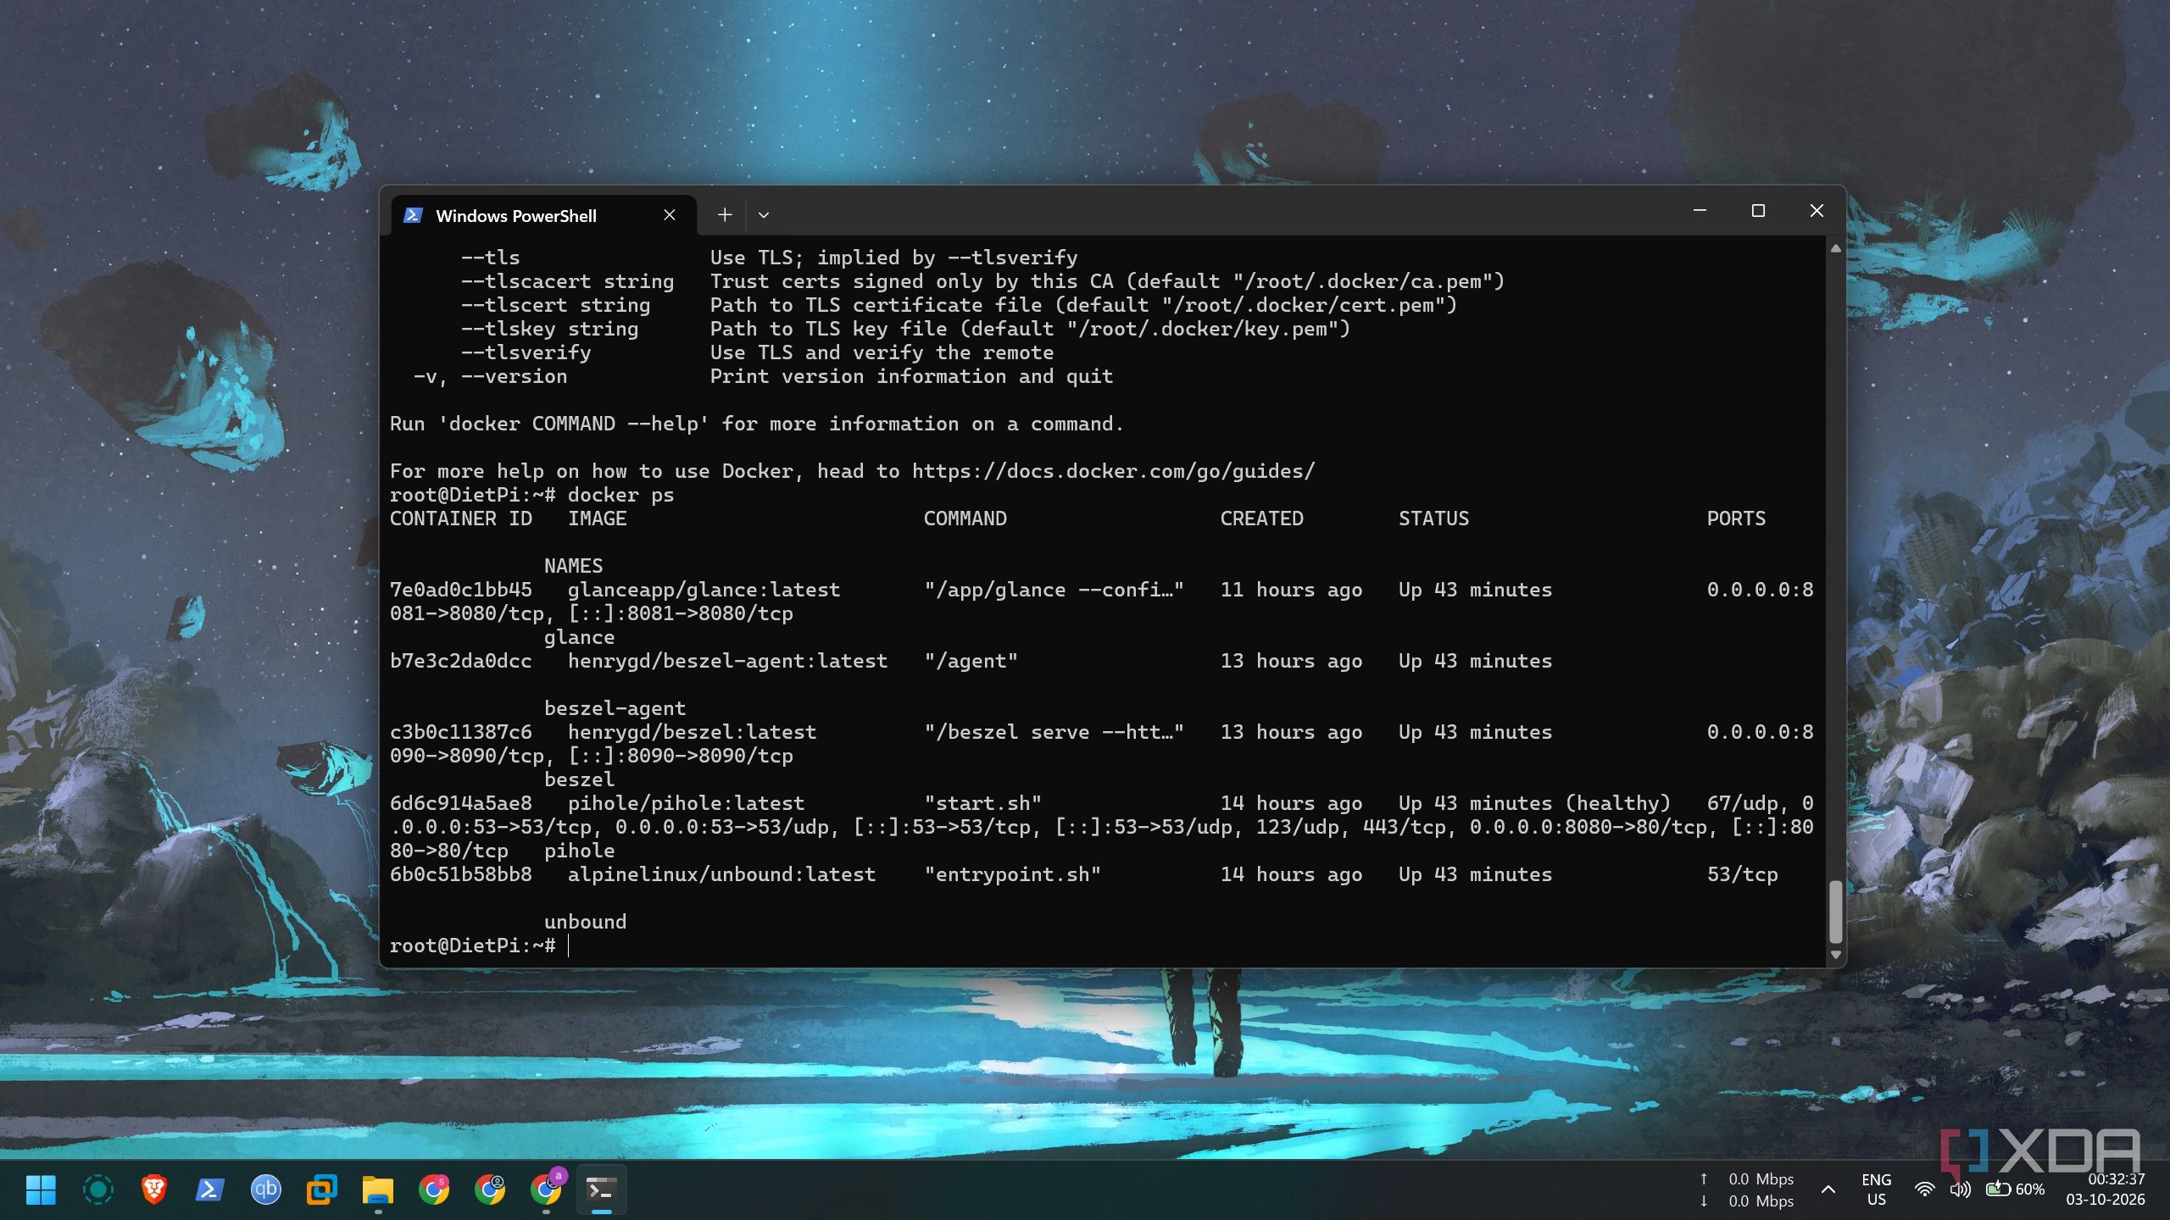Click container ID c3b0c11387c6
The height and width of the screenshot is (1220, 2170).
coord(461,732)
